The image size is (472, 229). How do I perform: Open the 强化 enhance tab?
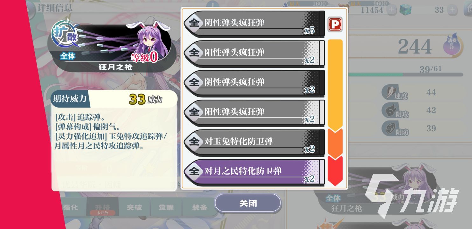[70, 207]
